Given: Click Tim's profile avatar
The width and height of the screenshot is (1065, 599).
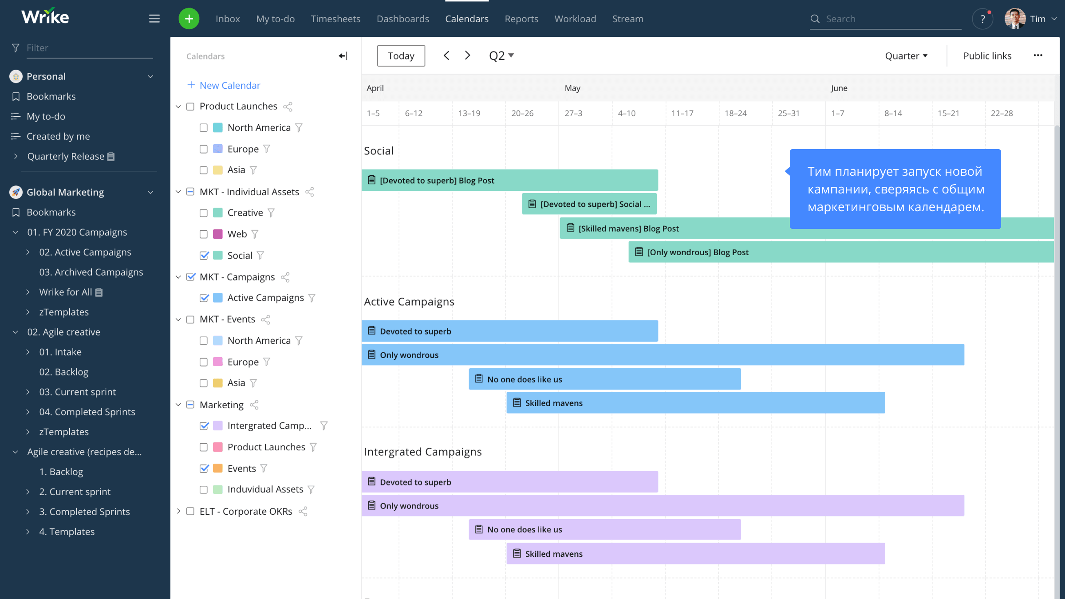Looking at the screenshot, I should 1015,19.
